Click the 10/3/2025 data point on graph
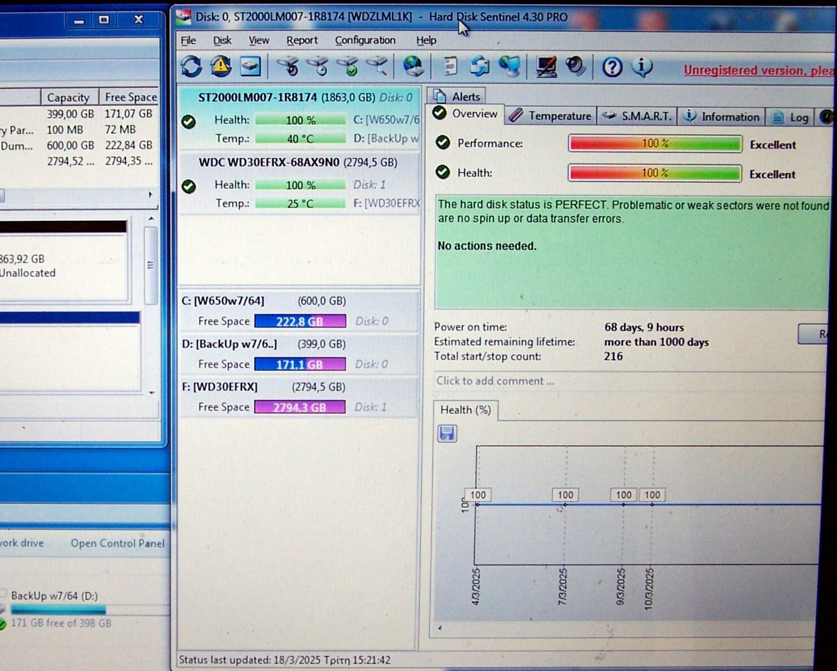837x671 pixels. click(653, 504)
